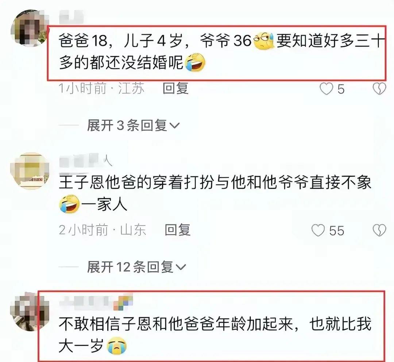Reply to the 1小时前 Jiangsu comment
This screenshot has width=394, height=362.
[175, 88]
